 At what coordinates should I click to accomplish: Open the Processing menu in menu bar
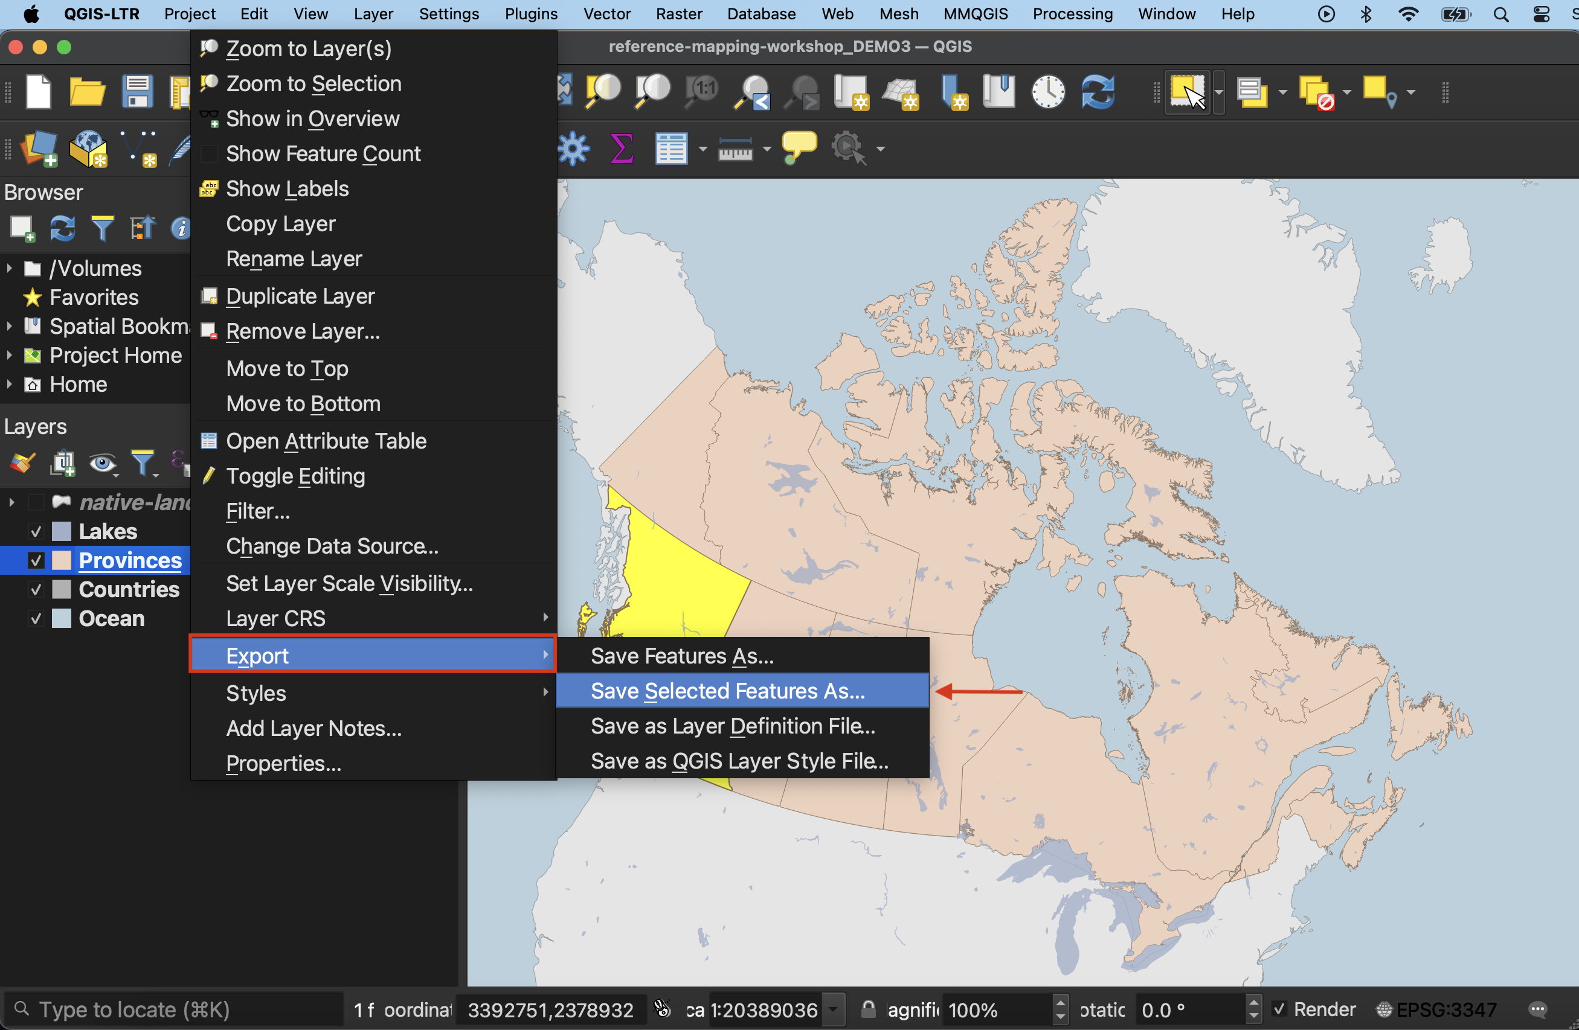click(1072, 13)
